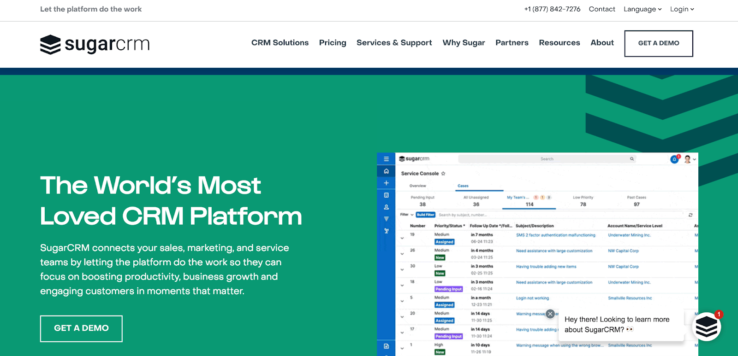
Task: Select the Past Cases 97 tile
Action: point(637,201)
